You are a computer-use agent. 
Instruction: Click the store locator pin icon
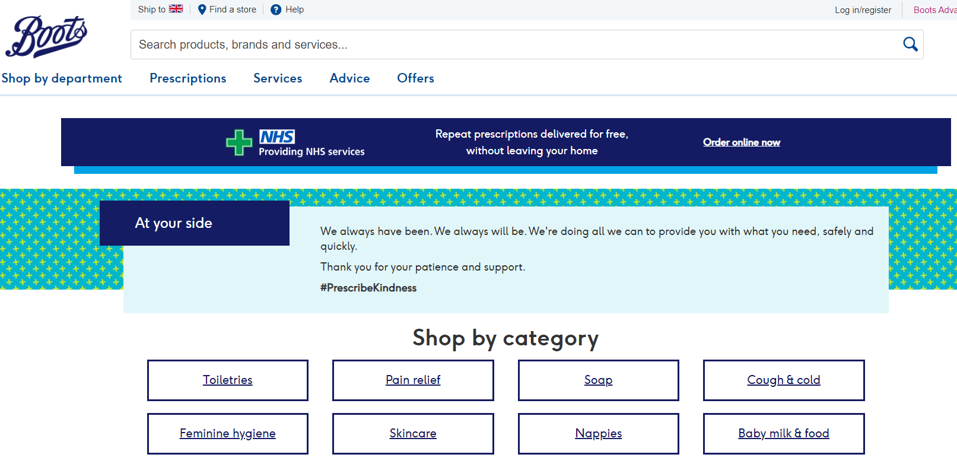pyautogui.click(x=202, y=9)
